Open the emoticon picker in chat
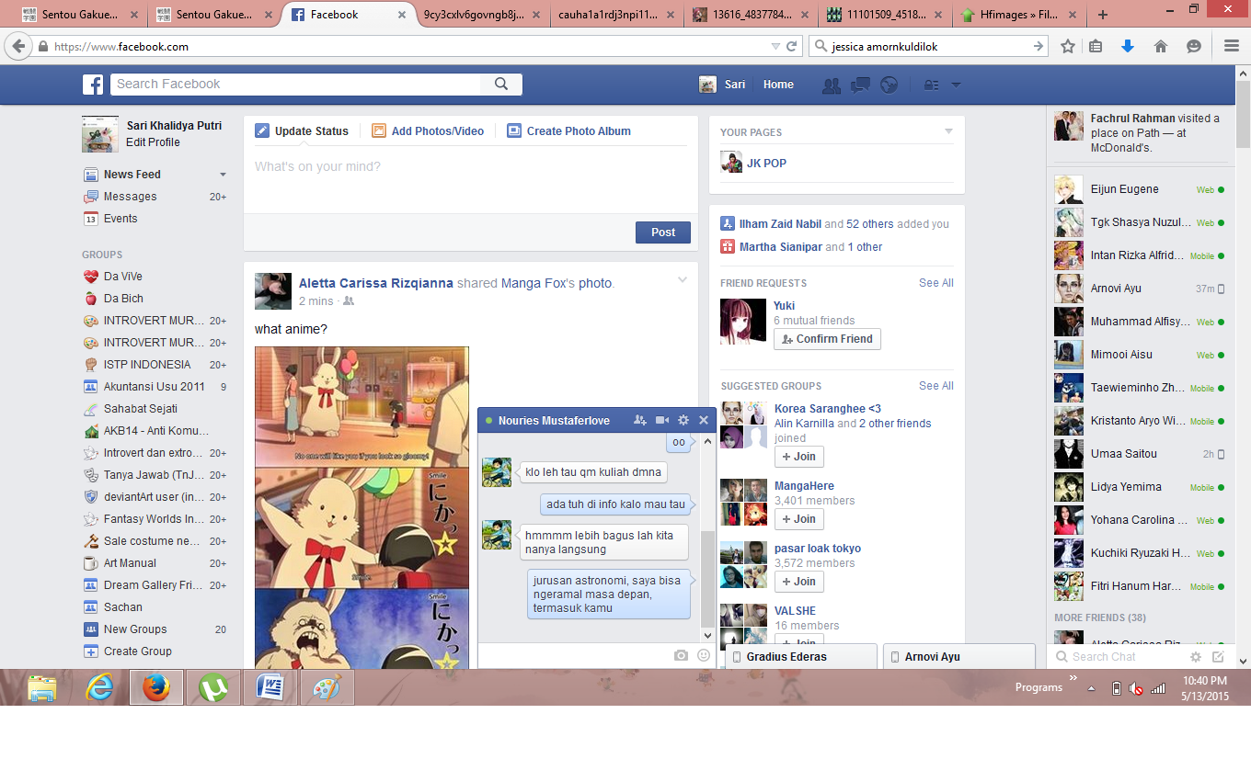The height and width of the screenshot is (759, 1251). pyautogui.click(x=704, y=655)
